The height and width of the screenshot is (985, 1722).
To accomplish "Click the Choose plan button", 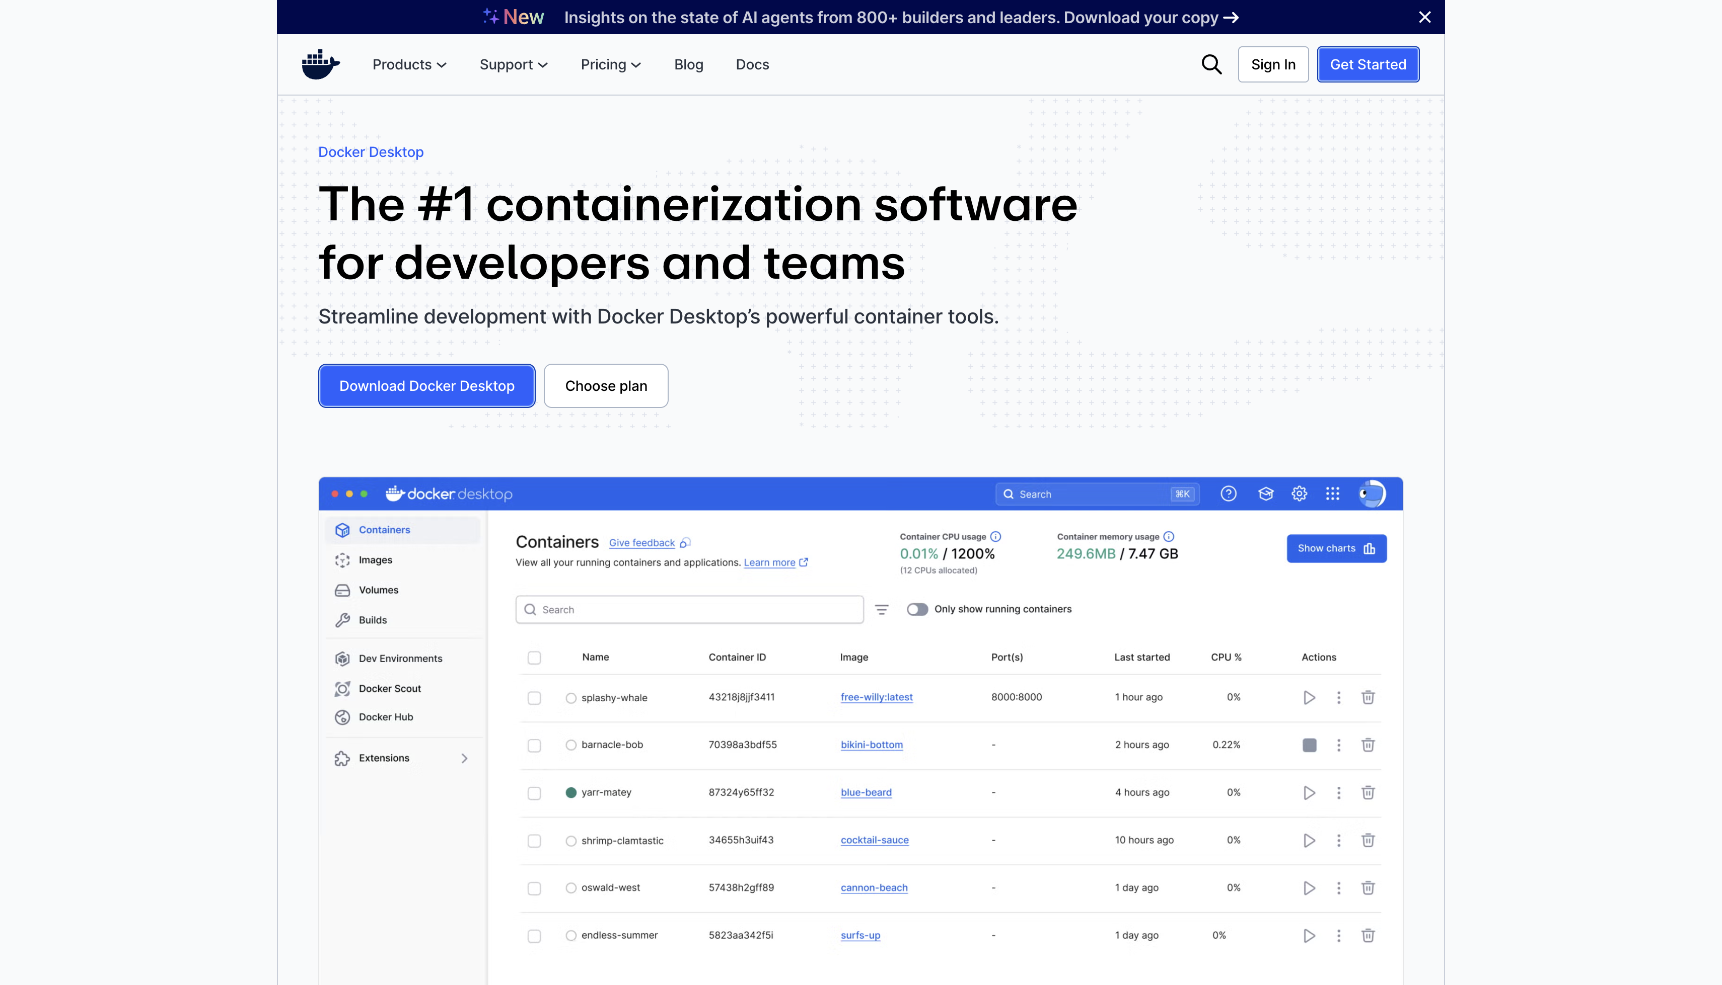I will [606, 386].
